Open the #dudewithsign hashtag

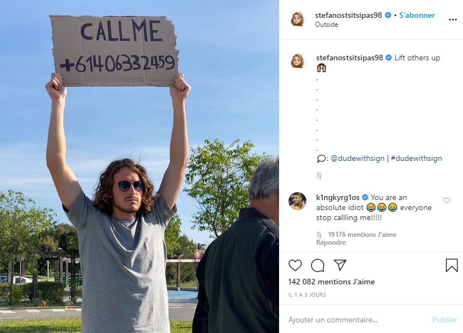pyautogui.click(x=417, y=158)
